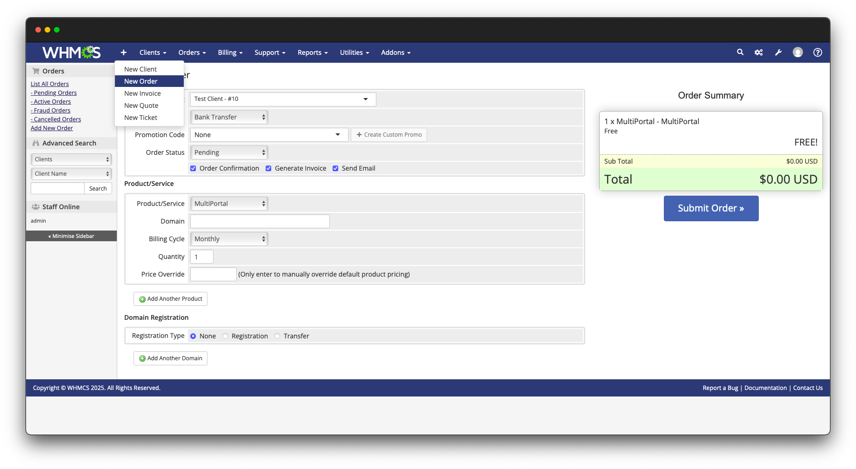Open the Cancelled Orders link

point(56,119)
